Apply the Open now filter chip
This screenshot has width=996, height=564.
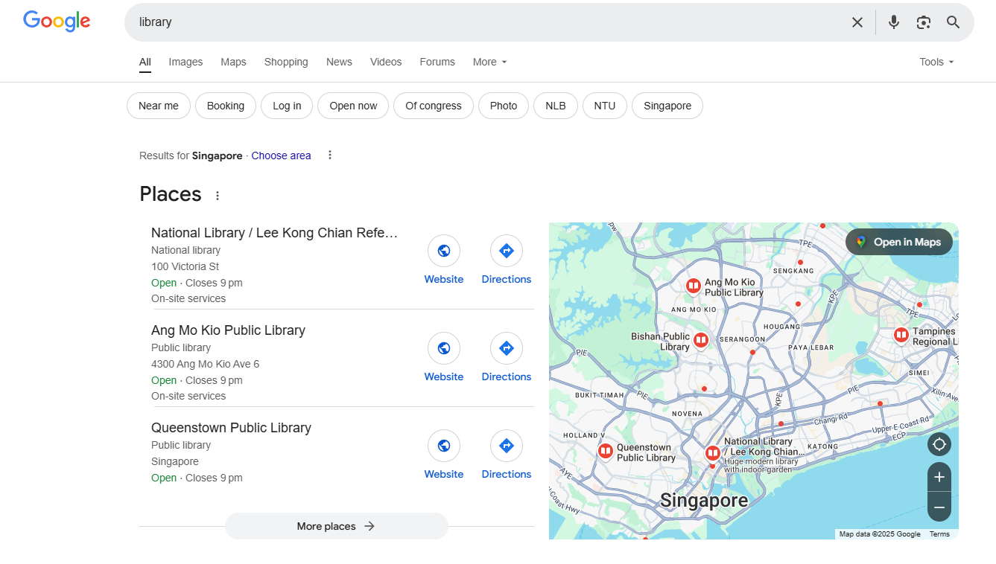353,106
